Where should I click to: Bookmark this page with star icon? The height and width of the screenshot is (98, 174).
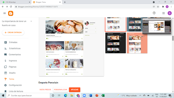[x=158, y=7]
